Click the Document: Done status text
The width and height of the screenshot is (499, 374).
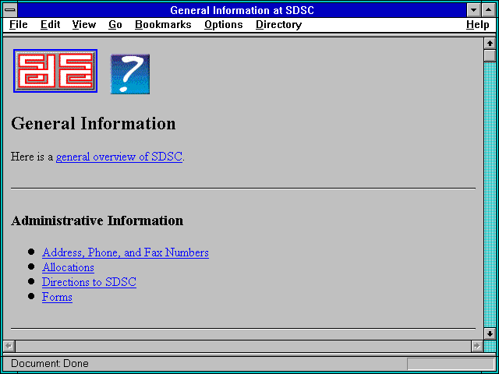[50, 363]
